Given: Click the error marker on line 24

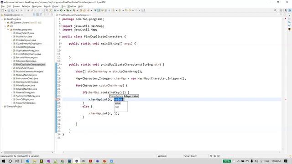Looking at the screenshot, I should point(57,99).
